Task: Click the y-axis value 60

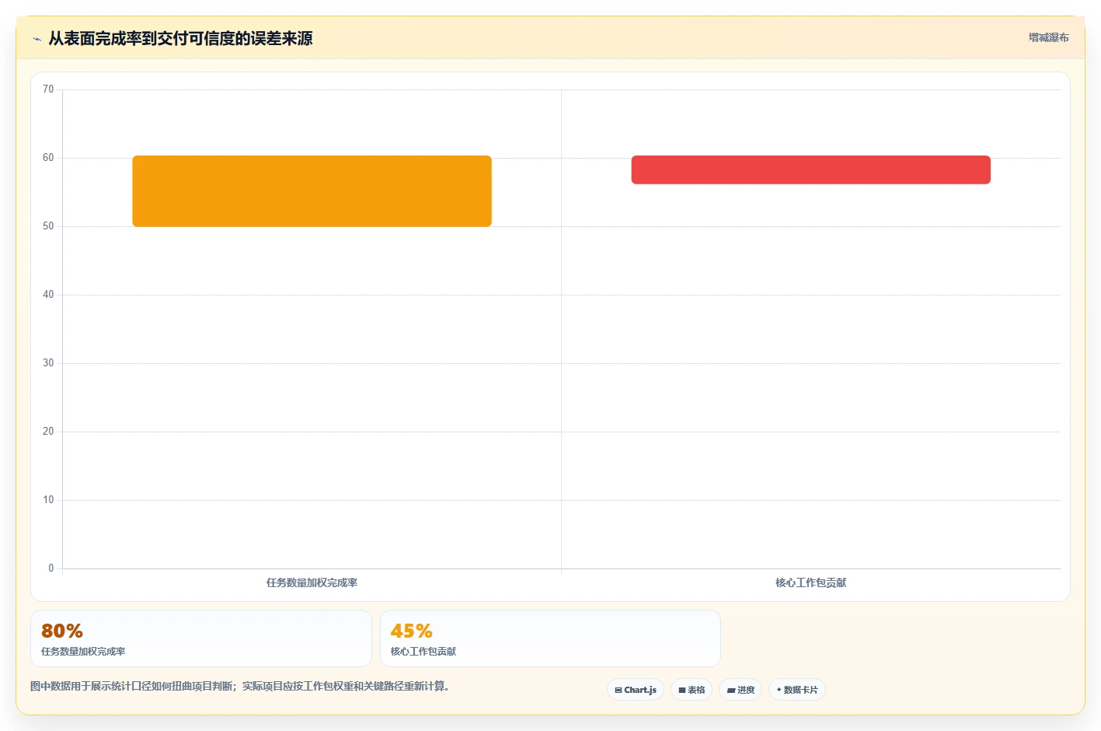Action: 48,158
